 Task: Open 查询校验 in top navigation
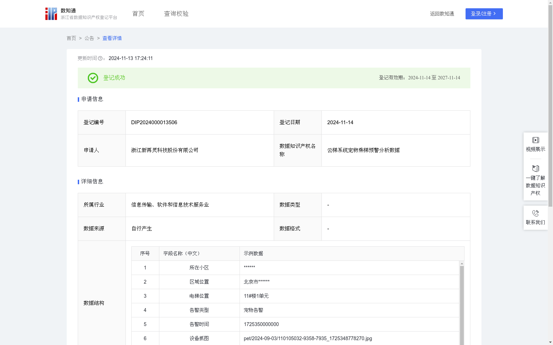176,14
